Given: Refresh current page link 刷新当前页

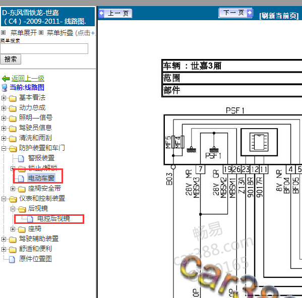Looking at the screenshot, I should pos(279,16).
